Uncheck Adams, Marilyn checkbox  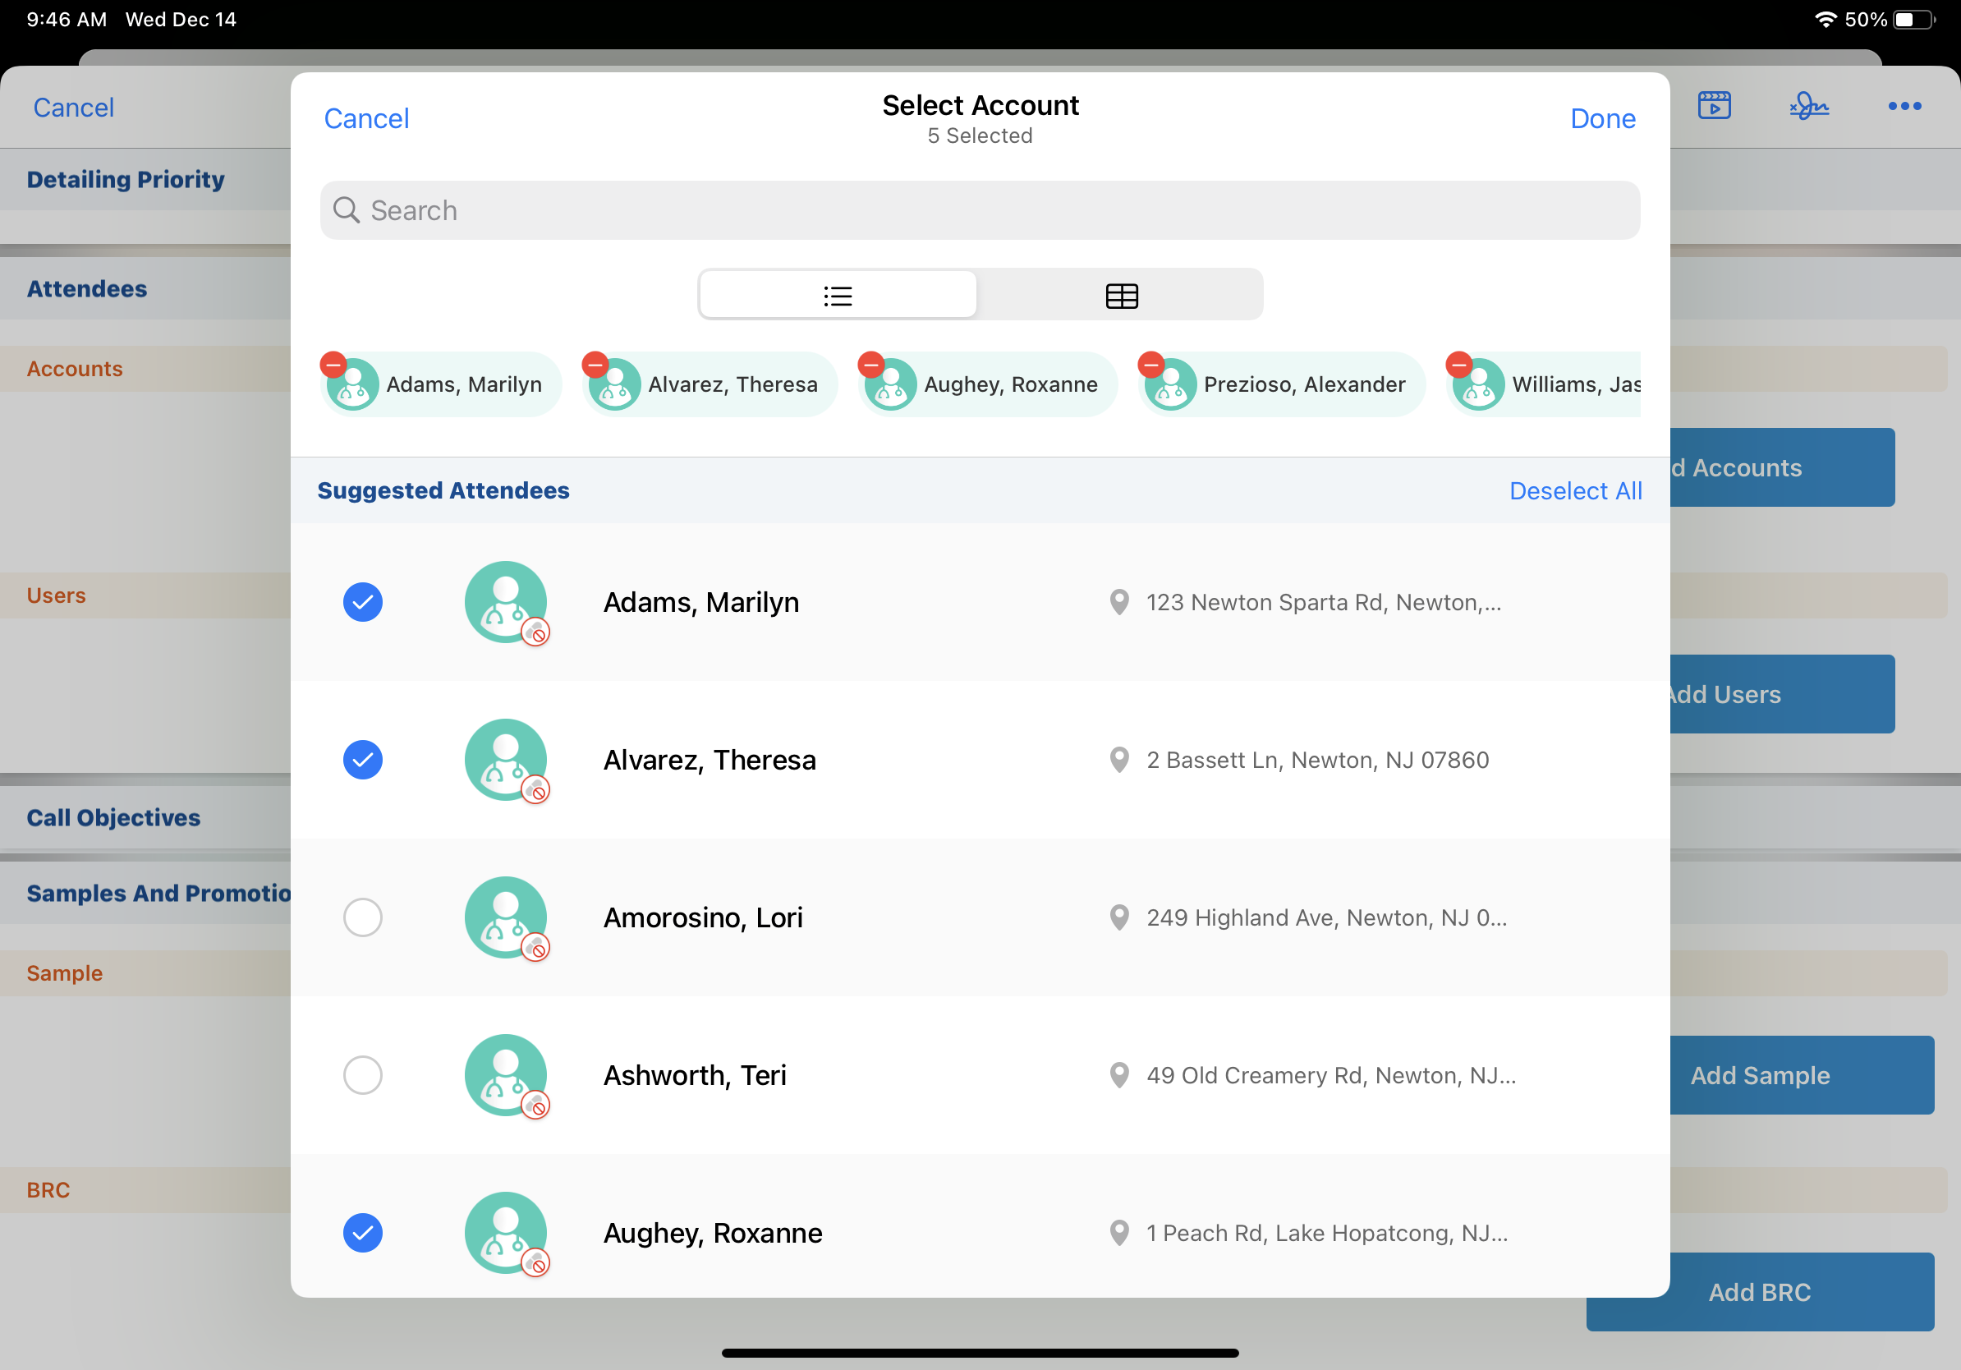click(x=362, y=602)
